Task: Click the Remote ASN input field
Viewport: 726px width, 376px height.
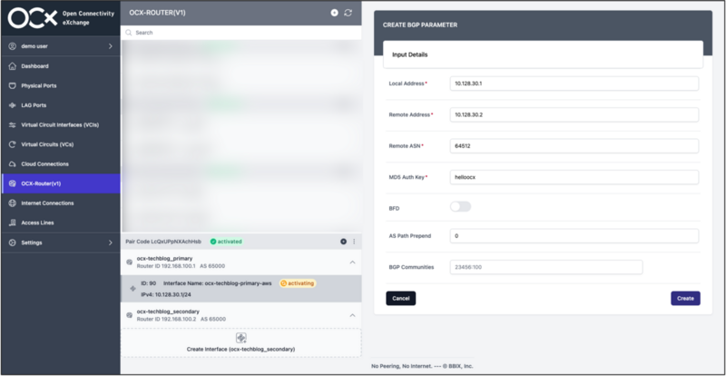Action: (x=574, y=145)
